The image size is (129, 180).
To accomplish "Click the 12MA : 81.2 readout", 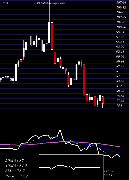I will (x=16, y=166).
